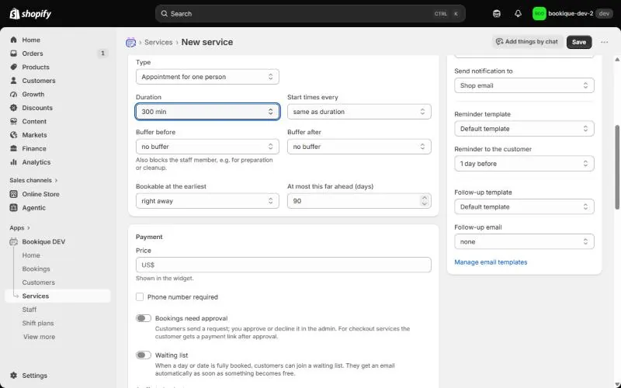Open the Type dropdown
Viewport: 621px width, 388px height.
[207, 77]
